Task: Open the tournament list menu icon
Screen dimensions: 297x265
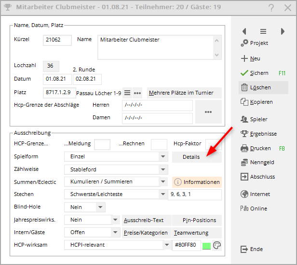Action: click(263, 31)
